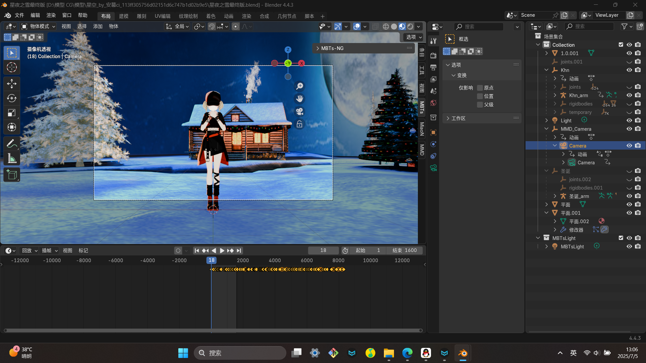Click current frame field showing 18
Screen dimensions: 646x363
point(323,250)
